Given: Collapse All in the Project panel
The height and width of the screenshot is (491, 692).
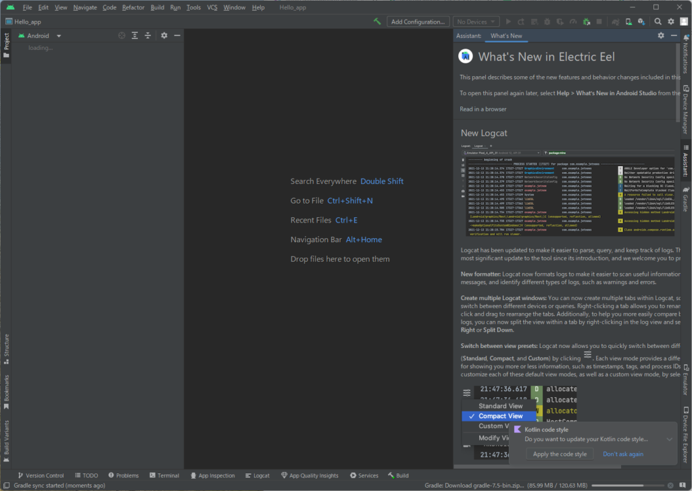Looking at the screenshot, I should click(148, 36).
